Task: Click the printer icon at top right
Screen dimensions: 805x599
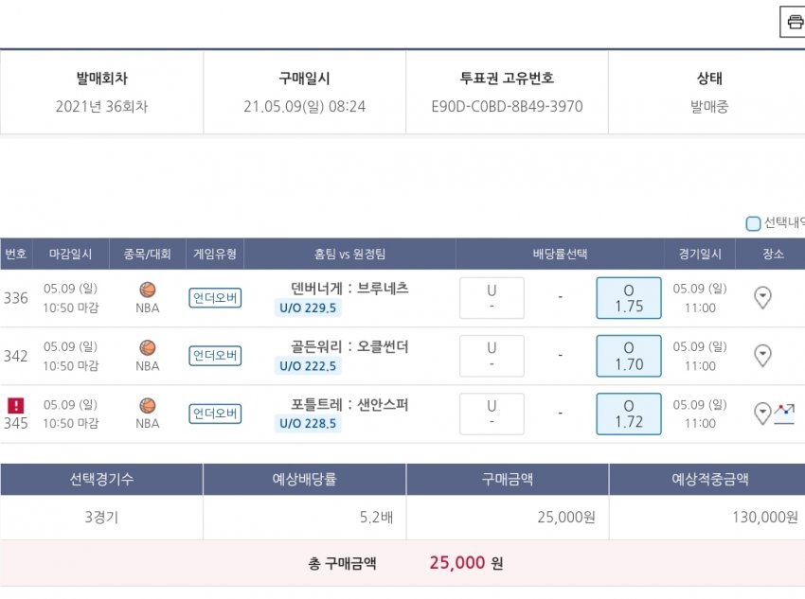Action: click(x=794, y=22)
